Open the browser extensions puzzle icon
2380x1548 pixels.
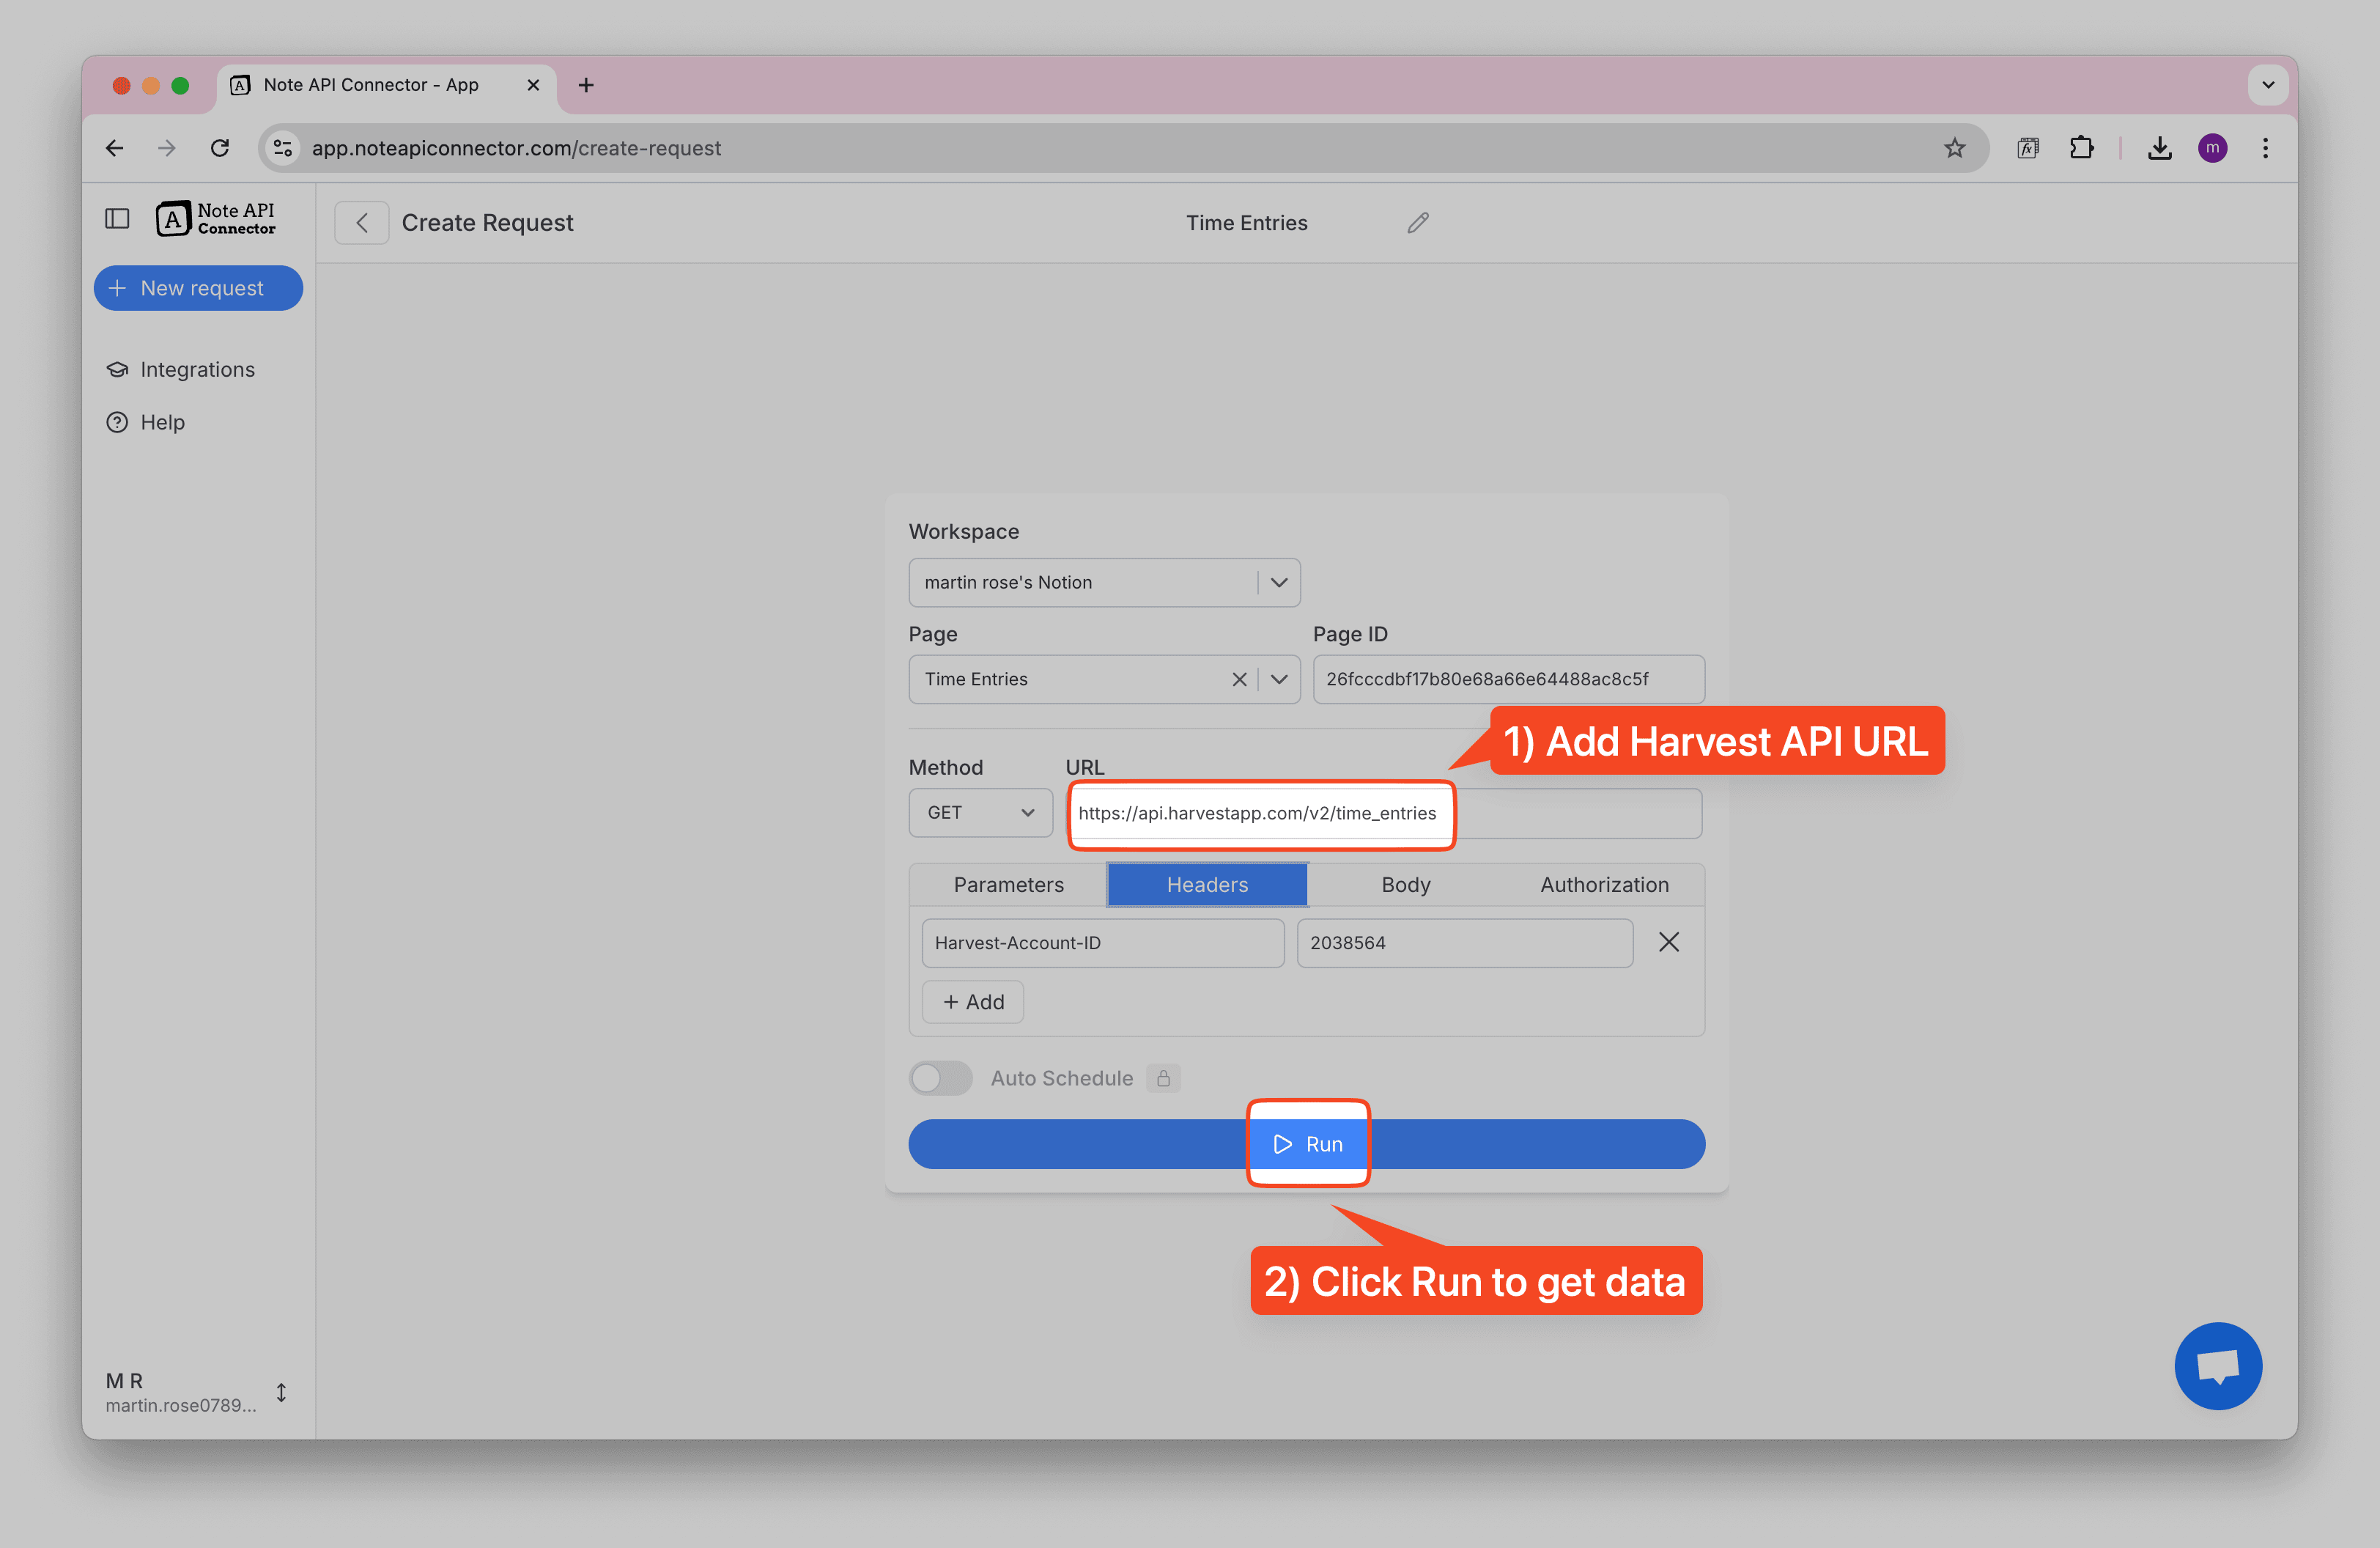click(2081, 148)
